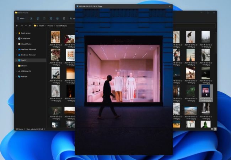231x160 pixels.
Task: Select the woman sitting on ledge thumbnail
Action: click(x=190, y=73)
